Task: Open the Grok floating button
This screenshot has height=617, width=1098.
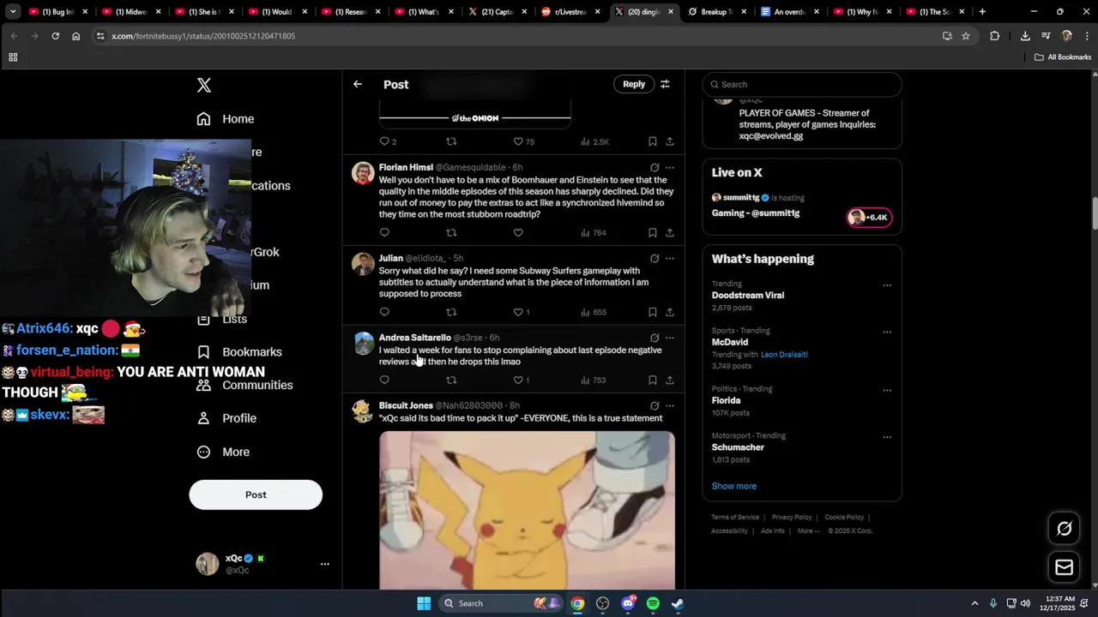Action: coord(1064,529)
